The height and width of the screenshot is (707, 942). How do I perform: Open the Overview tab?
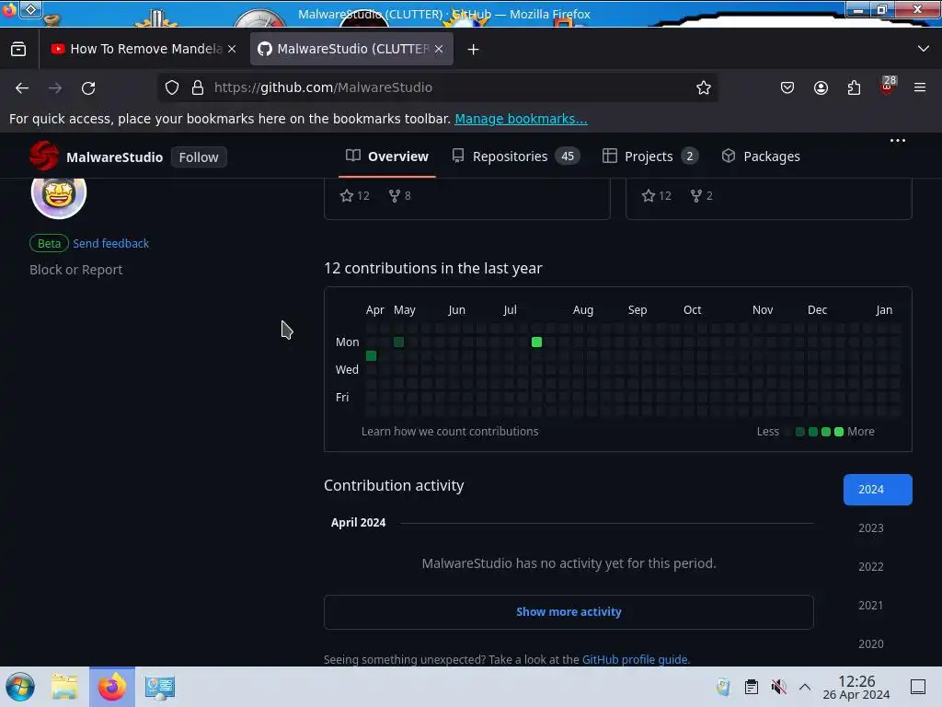point(387,156)
